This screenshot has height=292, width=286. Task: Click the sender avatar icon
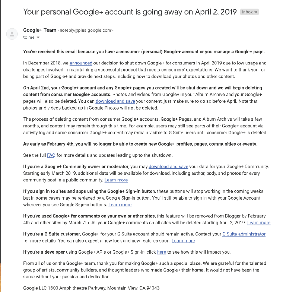pos(12,34)
